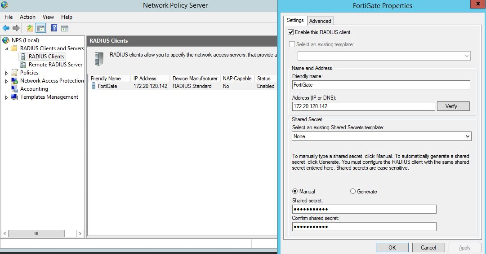Expand Network Access Protection node
This screenshot has width=486, height=254.
click(6, 81)
